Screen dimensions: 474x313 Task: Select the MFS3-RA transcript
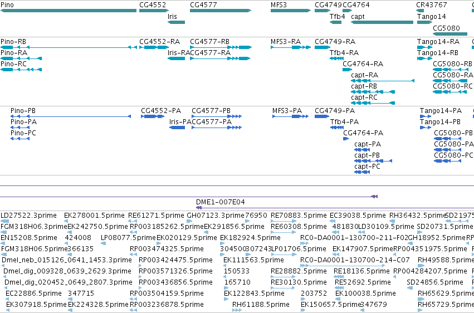pos(291,47)
